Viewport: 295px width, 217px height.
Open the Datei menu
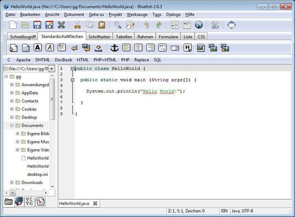[x=10, y=15]
